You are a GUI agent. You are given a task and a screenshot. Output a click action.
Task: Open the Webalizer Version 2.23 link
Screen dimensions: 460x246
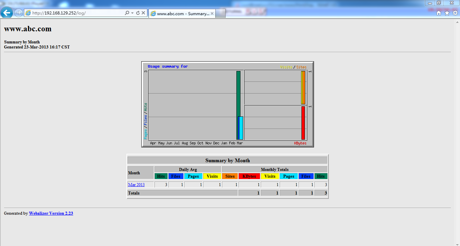[x=51, y=213]
